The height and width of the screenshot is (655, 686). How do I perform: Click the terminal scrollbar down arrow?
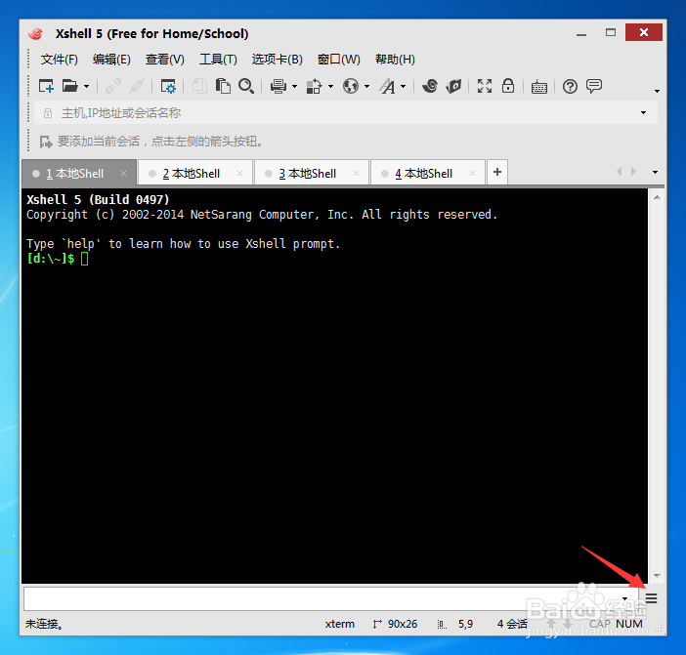tap(657, 576)
